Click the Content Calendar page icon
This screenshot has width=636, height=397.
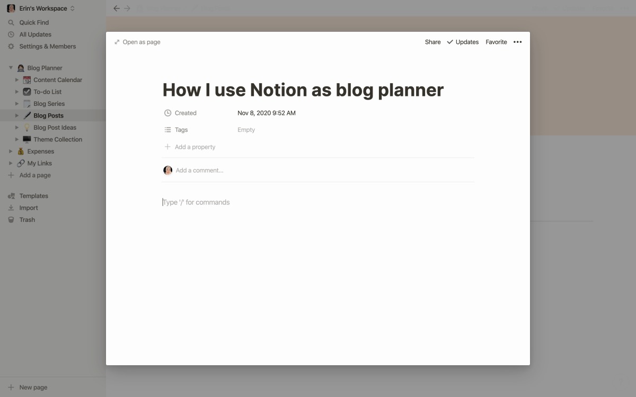point(27,80)
